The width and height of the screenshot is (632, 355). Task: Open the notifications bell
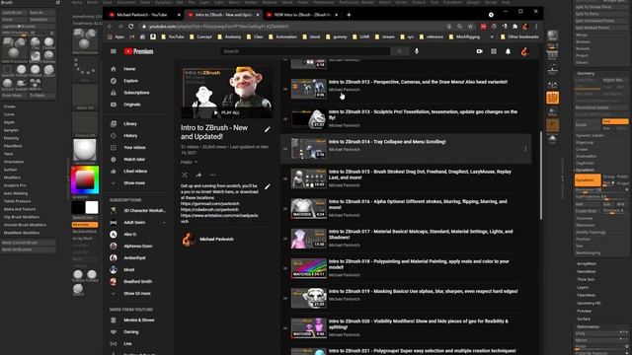pyautogui.click(x=508, y=51)
